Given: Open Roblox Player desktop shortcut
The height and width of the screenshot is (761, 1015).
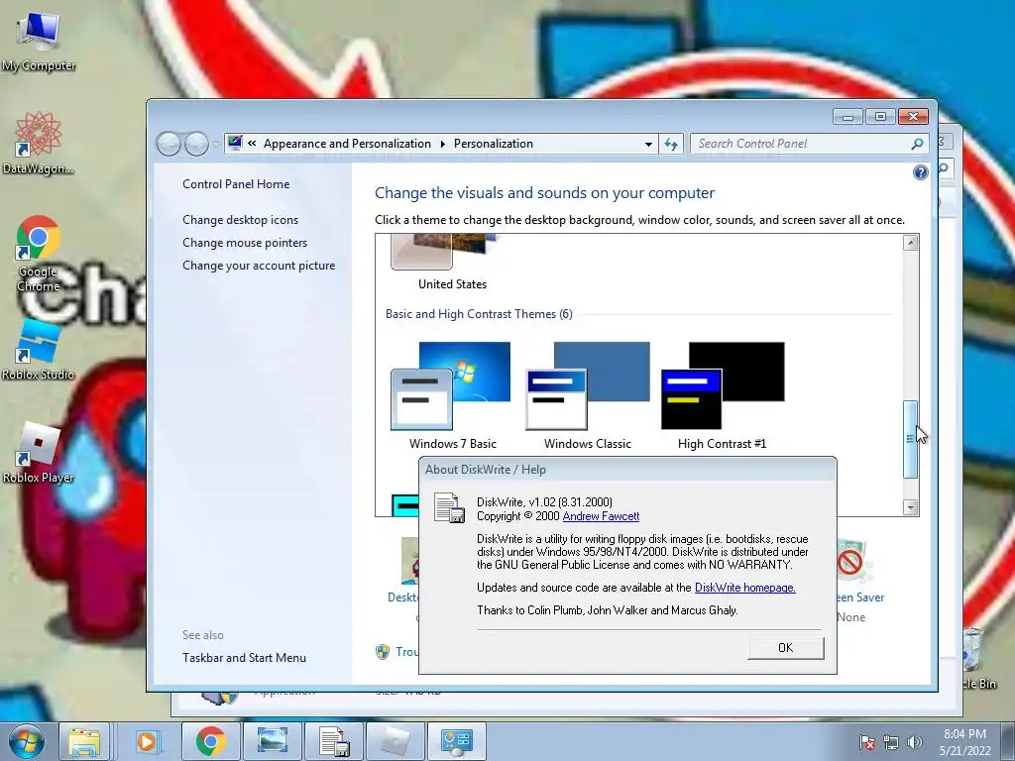Looking at the screenshot, I should [x=39, y=453].
